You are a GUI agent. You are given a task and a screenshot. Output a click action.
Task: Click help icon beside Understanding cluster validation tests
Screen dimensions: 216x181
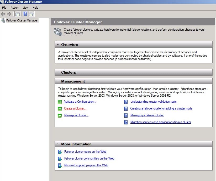[x=126, y=102]
